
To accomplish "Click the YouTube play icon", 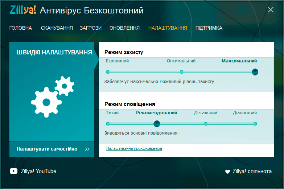I will click(x=13, y=171).
